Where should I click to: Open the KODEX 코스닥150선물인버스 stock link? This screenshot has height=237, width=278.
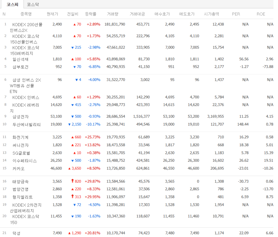(x=25, y=39)
